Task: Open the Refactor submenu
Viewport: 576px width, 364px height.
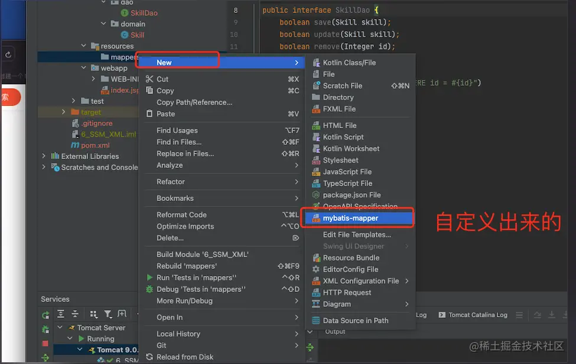Action: (x=222, y=182)
